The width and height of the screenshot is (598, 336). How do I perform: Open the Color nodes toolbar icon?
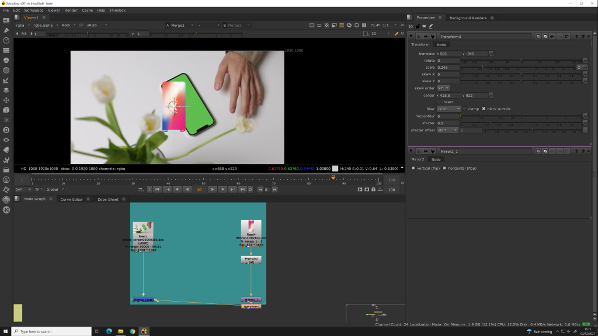tap(6, 60)
